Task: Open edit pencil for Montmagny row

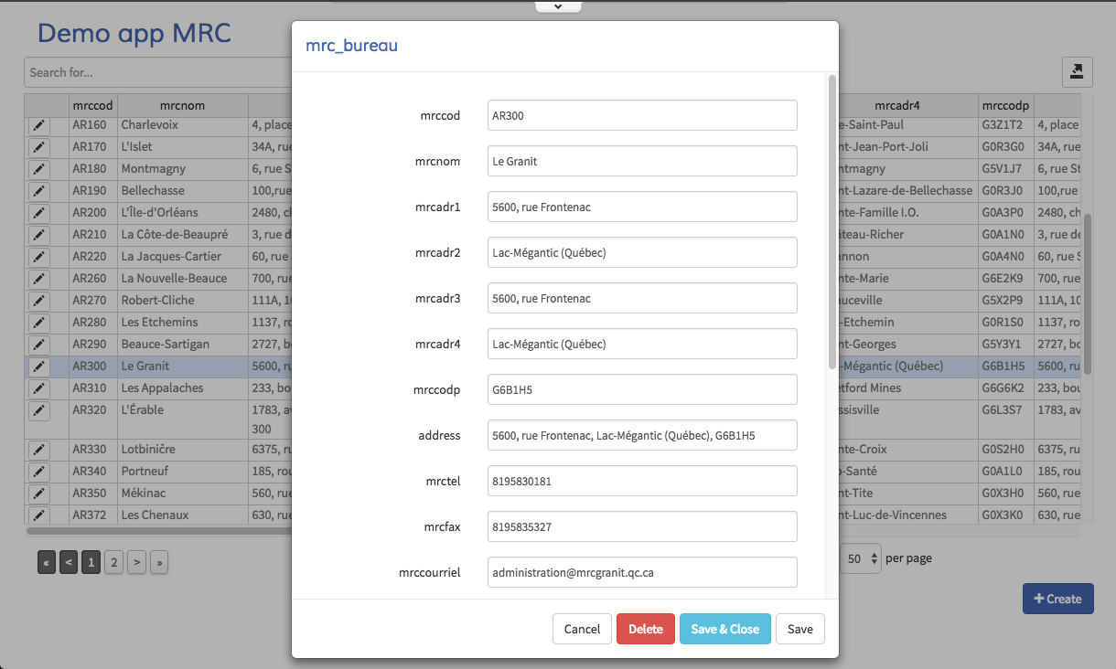Action: 38,169
